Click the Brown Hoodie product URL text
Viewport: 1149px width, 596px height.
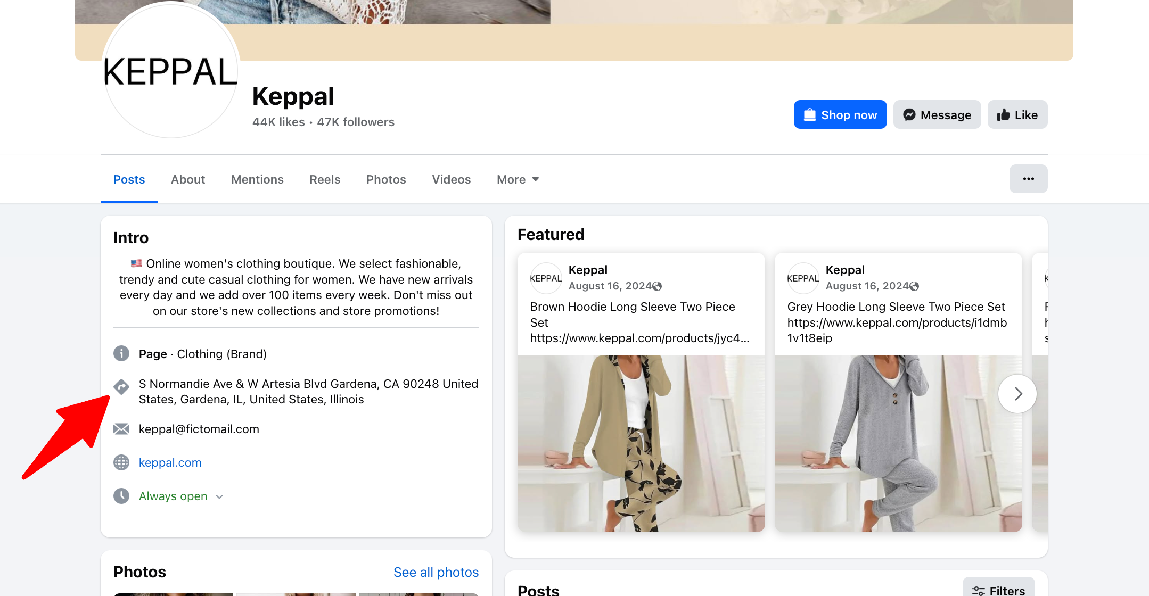pyautogui.click(x=639, y=338)
